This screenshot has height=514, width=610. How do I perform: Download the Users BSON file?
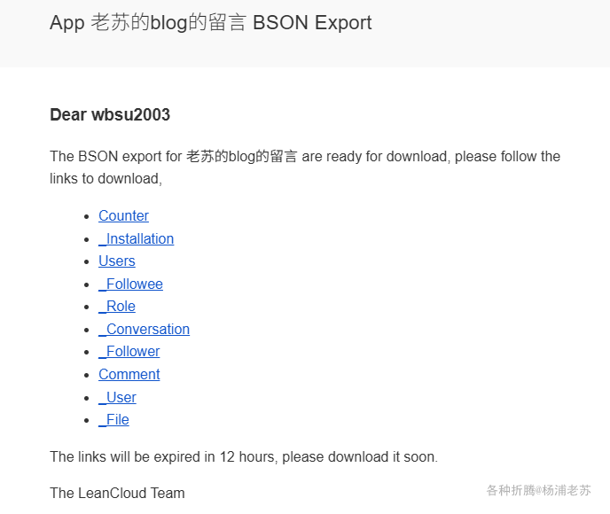click(117, 261)
